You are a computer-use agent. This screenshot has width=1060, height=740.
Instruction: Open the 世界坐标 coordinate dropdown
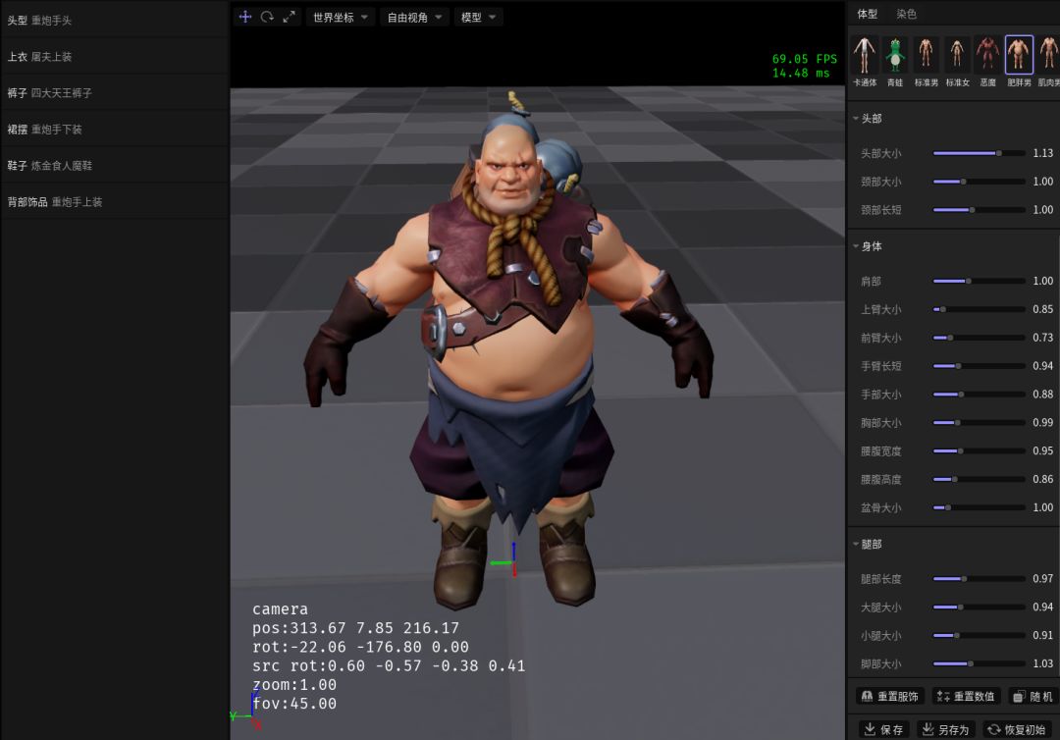[340, 18]
